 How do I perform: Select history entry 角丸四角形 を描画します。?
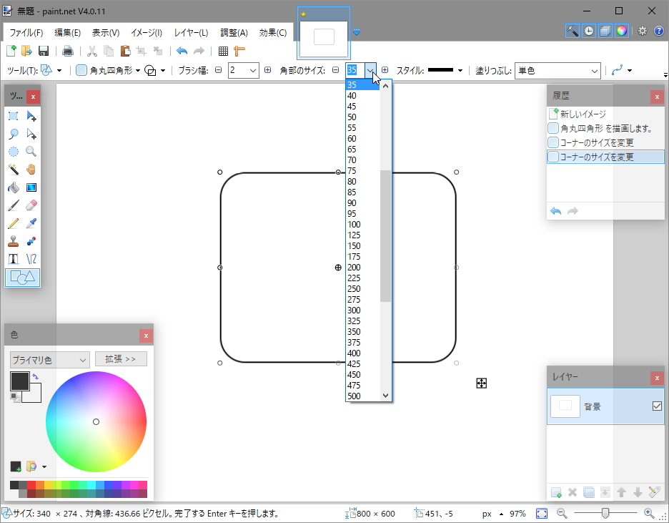pos(605,128)
